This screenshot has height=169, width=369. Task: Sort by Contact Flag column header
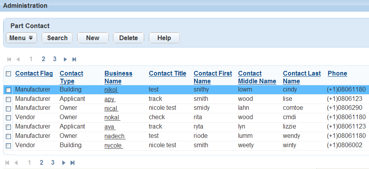click(34, 73)
